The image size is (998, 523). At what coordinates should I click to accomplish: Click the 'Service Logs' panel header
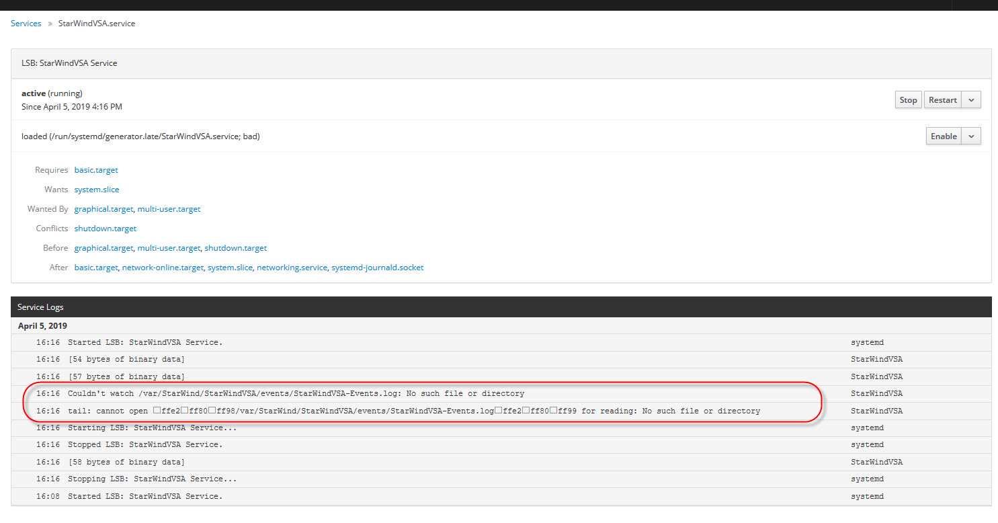(x=501, y=307)
